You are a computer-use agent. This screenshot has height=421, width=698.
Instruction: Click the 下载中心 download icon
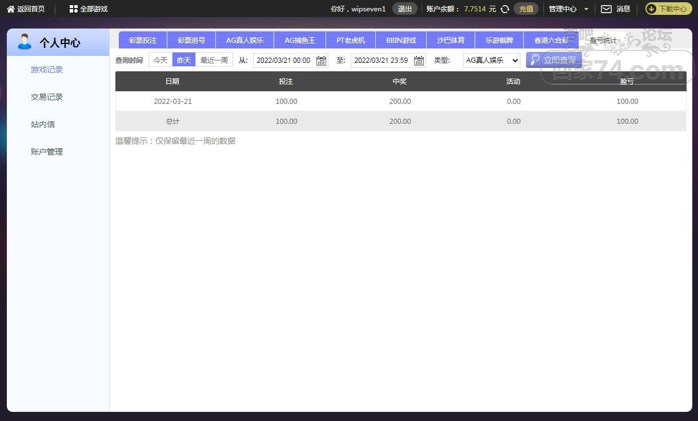pos(652,9)
